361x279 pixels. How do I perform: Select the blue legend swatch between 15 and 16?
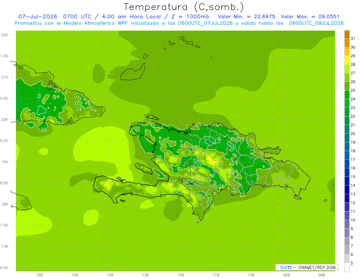click(x=347, y=172)
